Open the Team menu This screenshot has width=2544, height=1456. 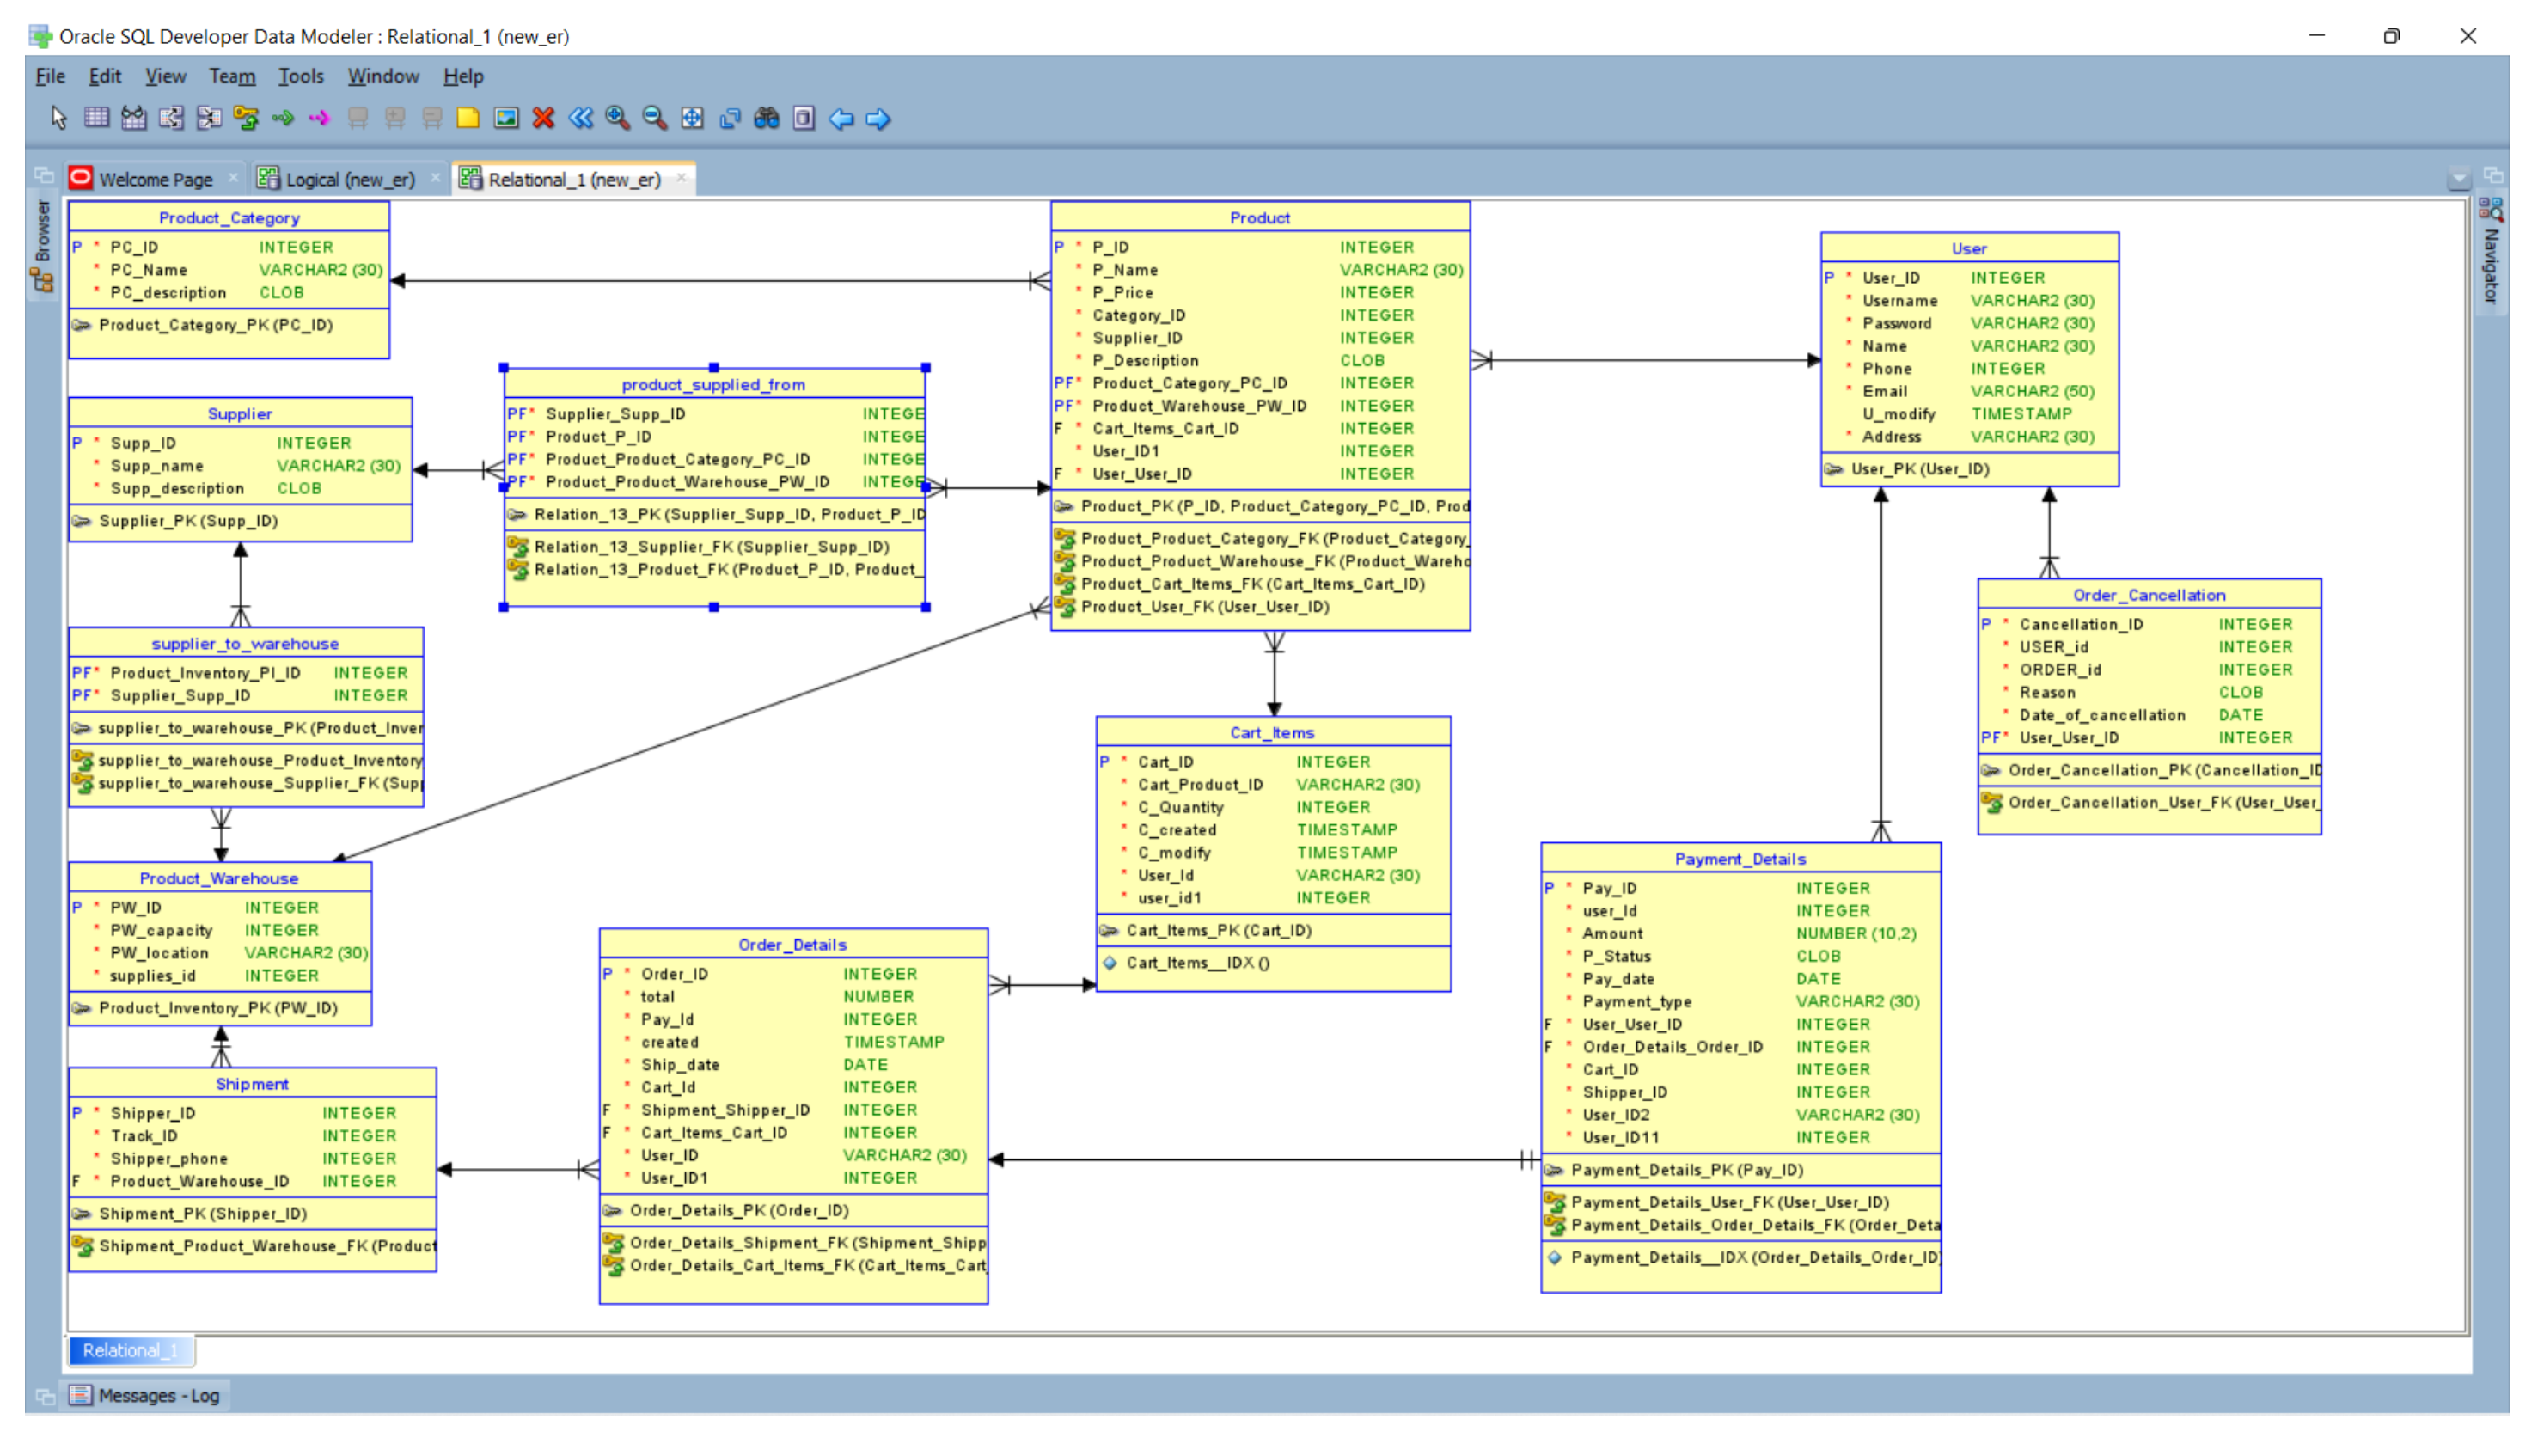tap(232, 76)
